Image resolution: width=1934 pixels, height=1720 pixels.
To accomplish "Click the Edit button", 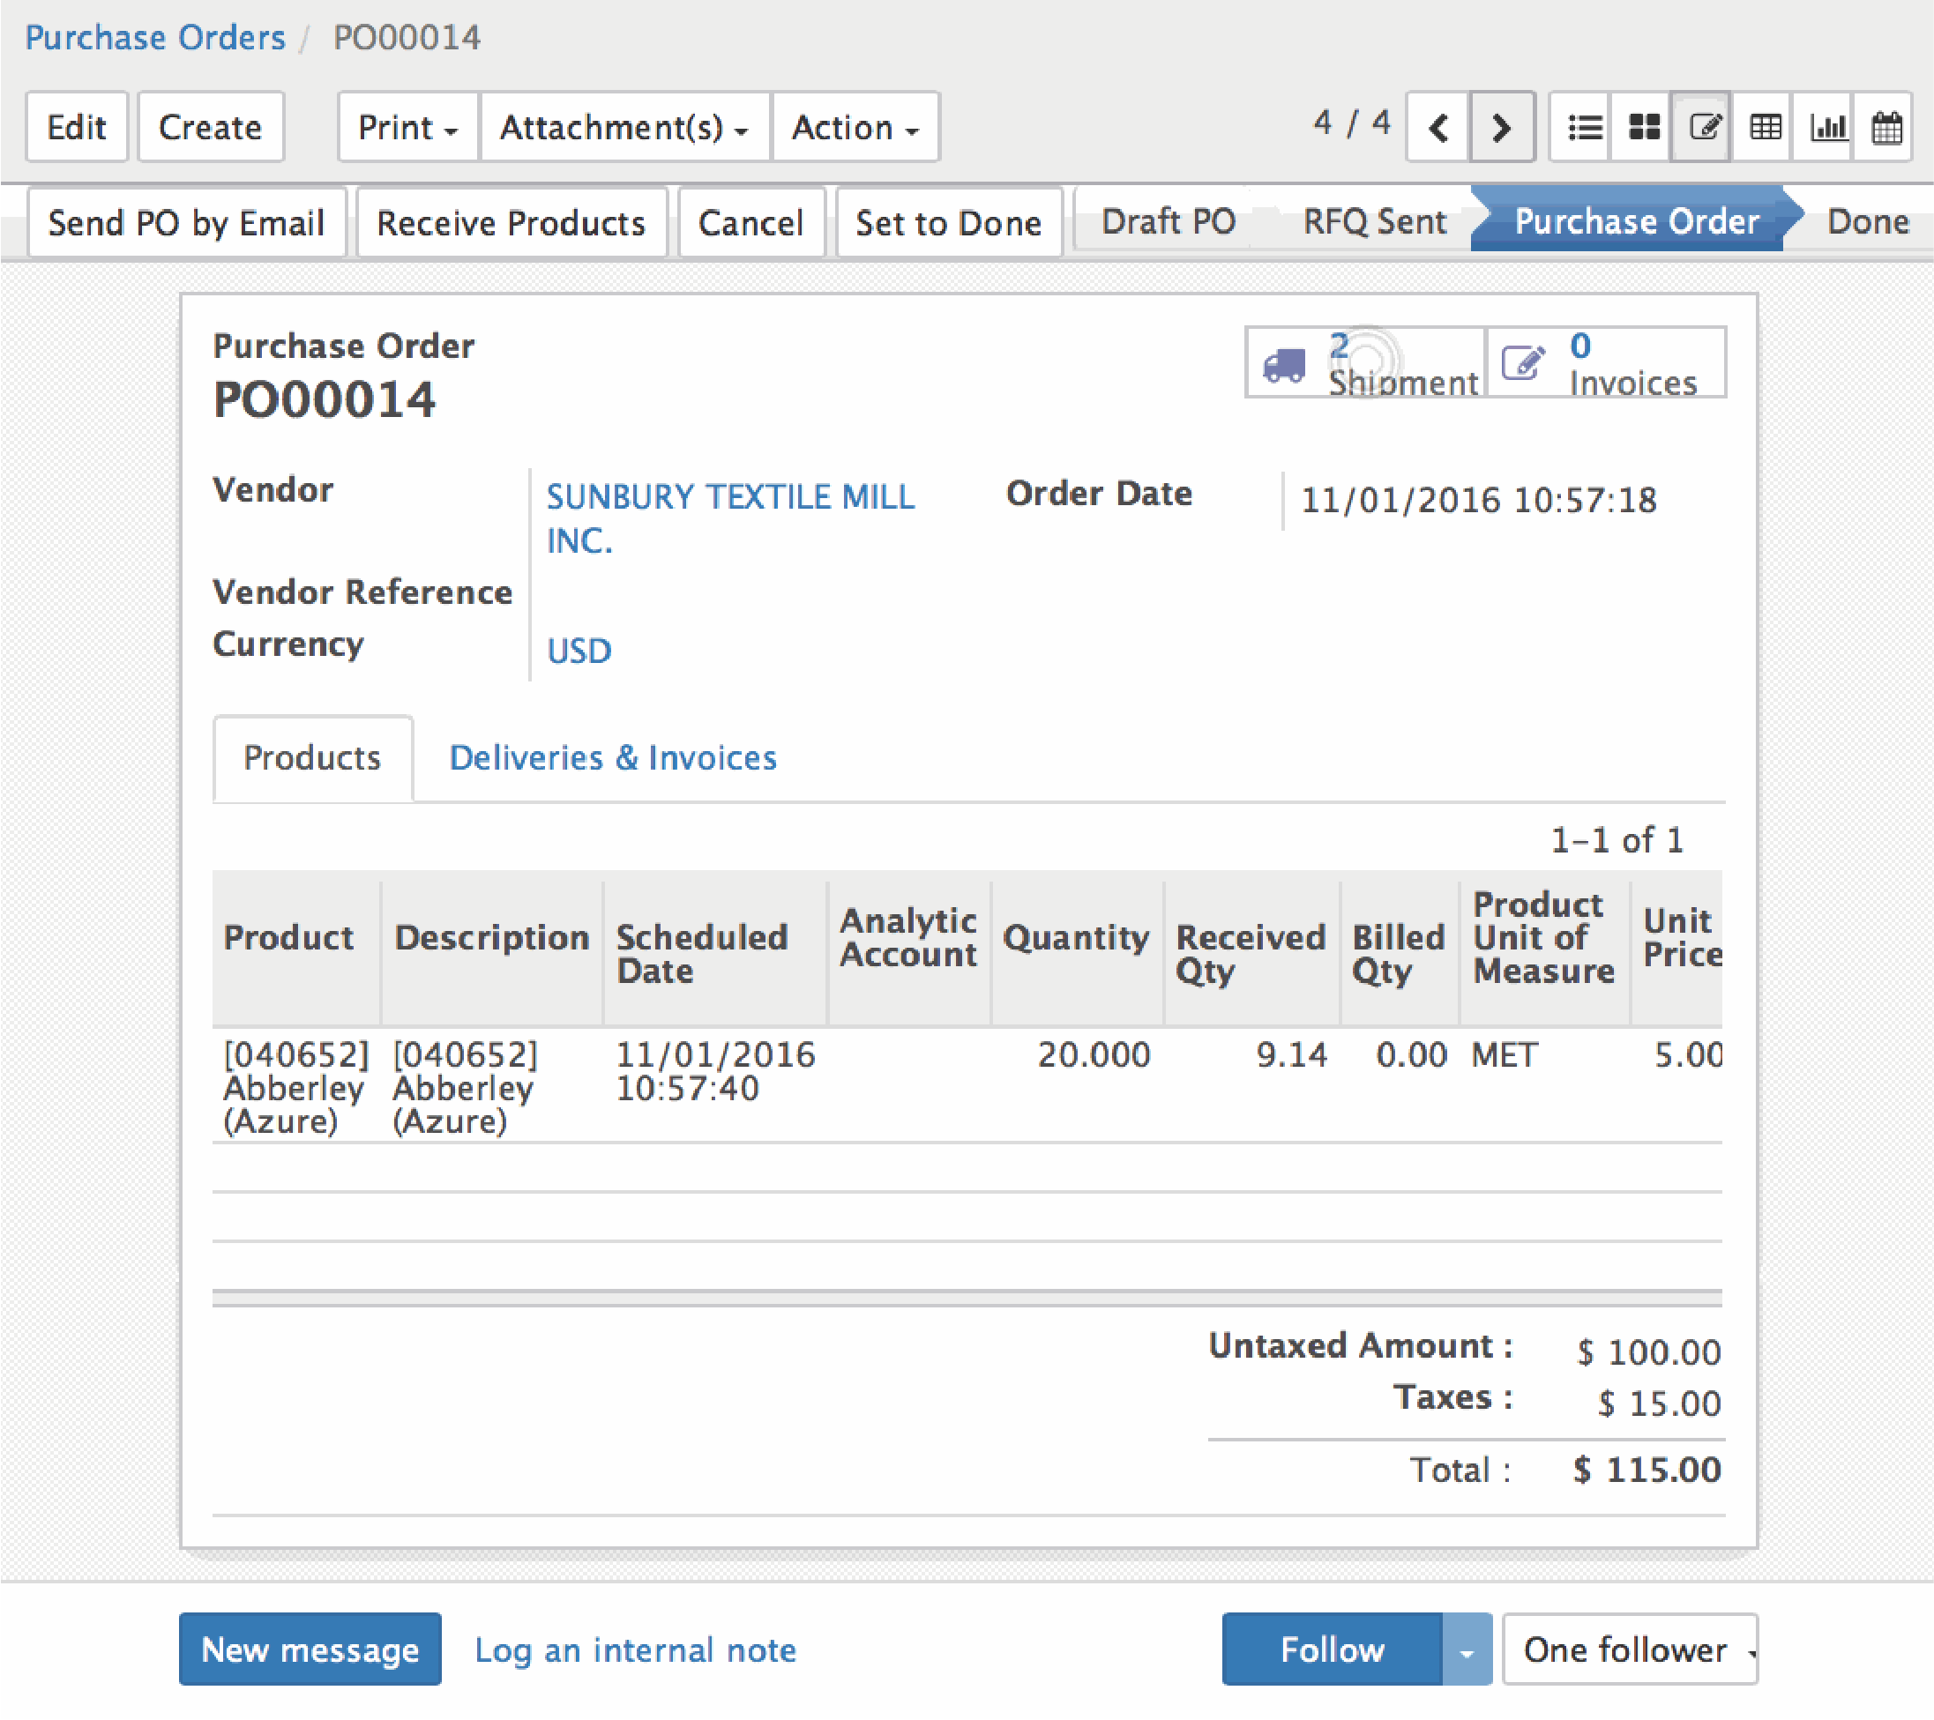I will pyautogui.click(x=77, y=127).
